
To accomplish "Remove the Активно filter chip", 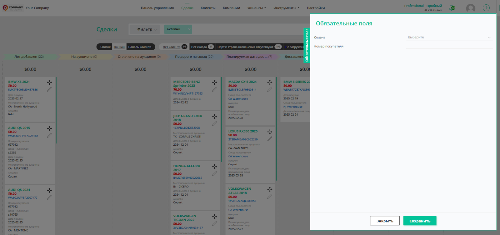I will tap(189, 29).
